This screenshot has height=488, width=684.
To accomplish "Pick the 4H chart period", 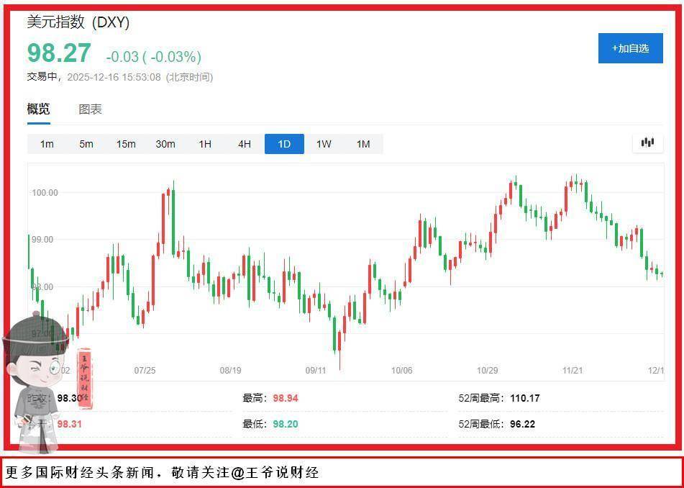I will click(245, 144).
